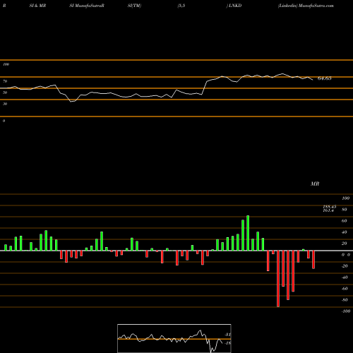Click the "SI(TM)" header label
The height and width of the screenshot is (353, 353).
coord(134,6)
